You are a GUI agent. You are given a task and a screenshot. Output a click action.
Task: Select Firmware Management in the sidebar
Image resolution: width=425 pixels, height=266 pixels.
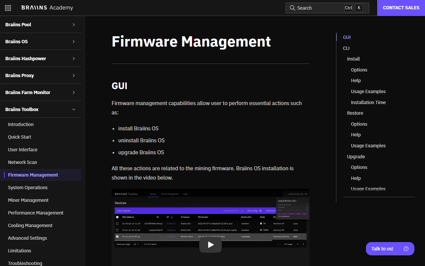coord(33,175)
